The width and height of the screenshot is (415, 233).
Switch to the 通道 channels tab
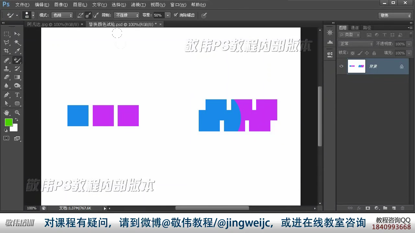pyautogui.click(x=355, y=28)
